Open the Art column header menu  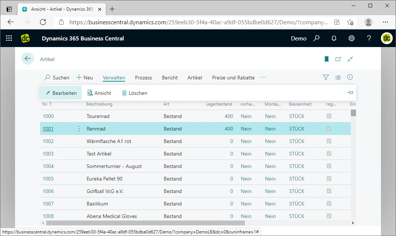[166, 104]
